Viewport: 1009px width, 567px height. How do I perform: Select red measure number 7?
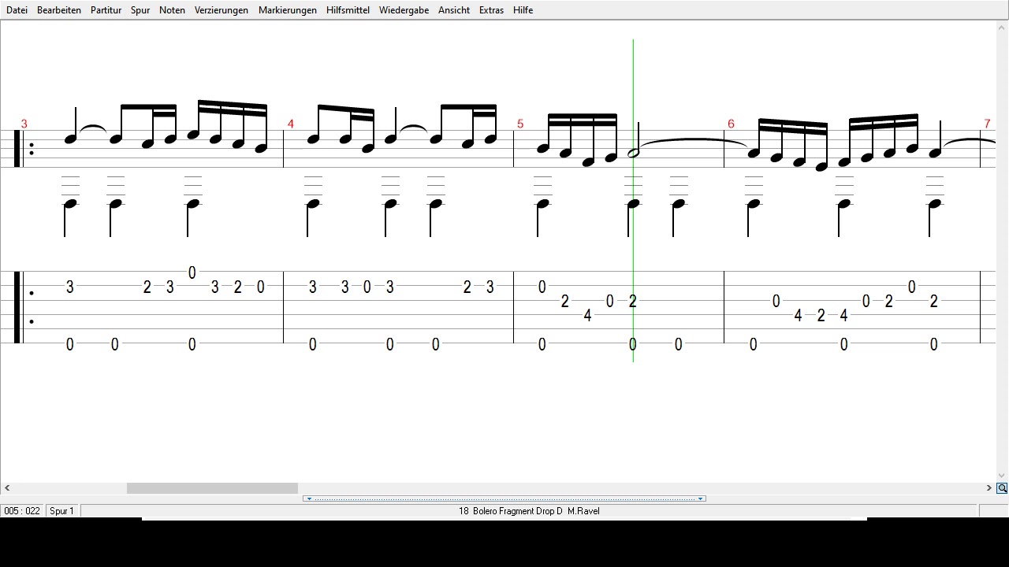[x=987, y=124]
